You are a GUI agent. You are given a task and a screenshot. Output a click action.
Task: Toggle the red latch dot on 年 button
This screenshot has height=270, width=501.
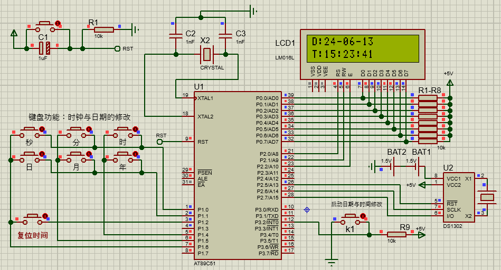(x=135, y=154)
